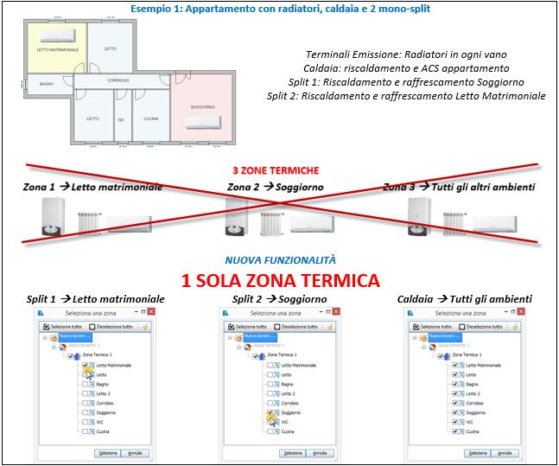Select Bagno tree item in Split 2 dialog
Screen dimensions: 559x466
click(286, 385)
